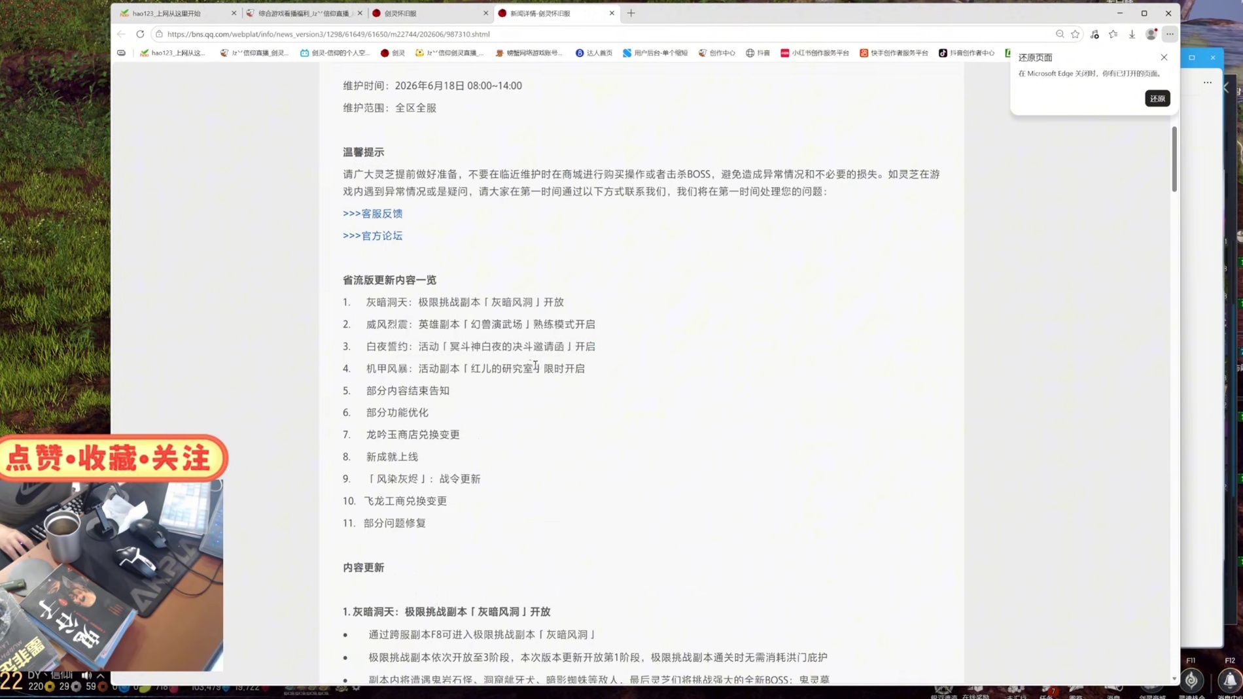Screen dimensions: 1243x699
Task: Follow the >>>客服反馈 link
Action: click(373, 214)
